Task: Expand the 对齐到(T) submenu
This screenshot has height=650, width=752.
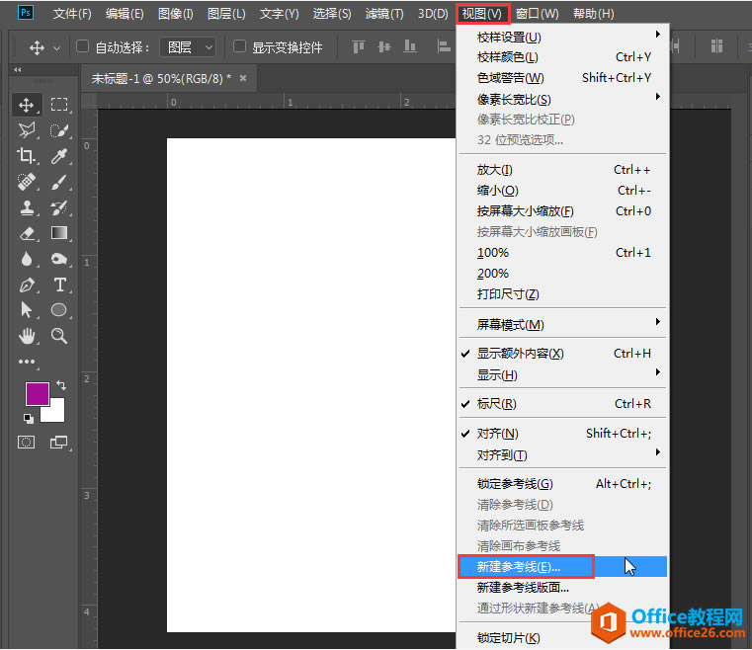Action: [562, 455]
